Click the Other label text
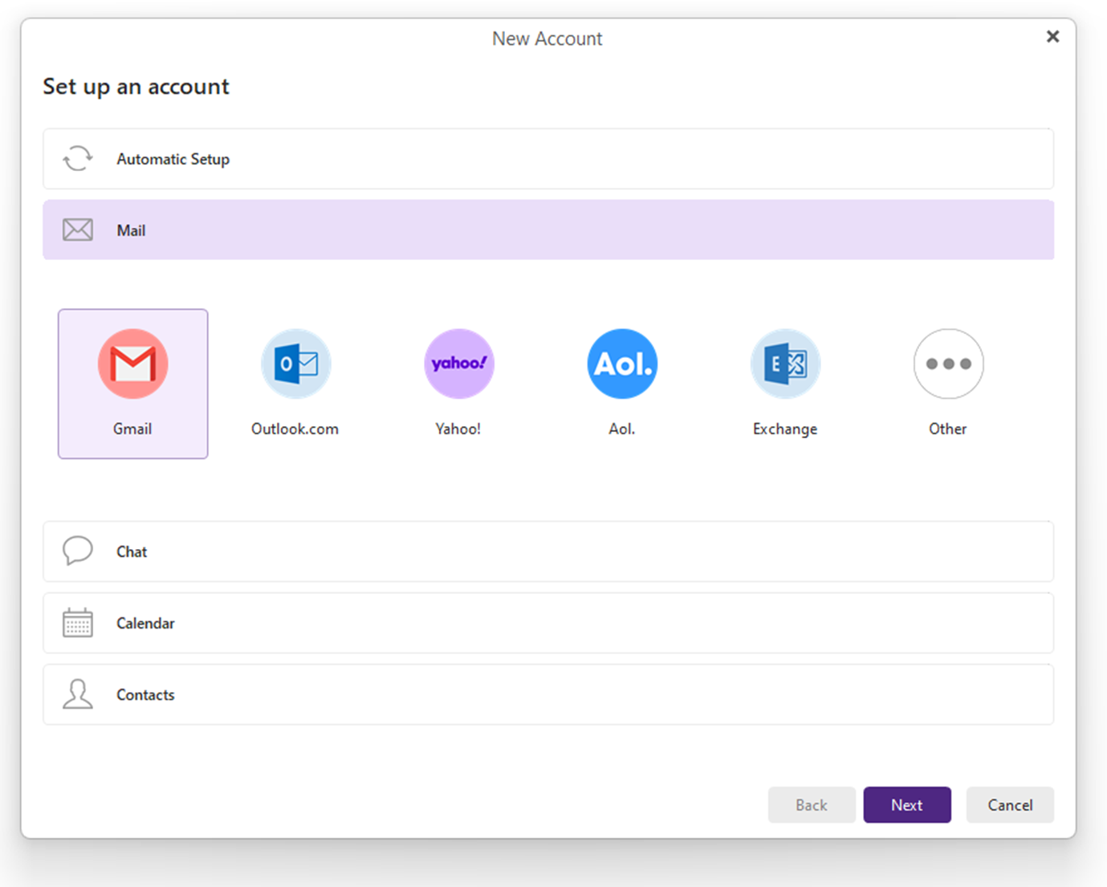Viewport: 1107px width, 887px height. click(x=948, y=429)
